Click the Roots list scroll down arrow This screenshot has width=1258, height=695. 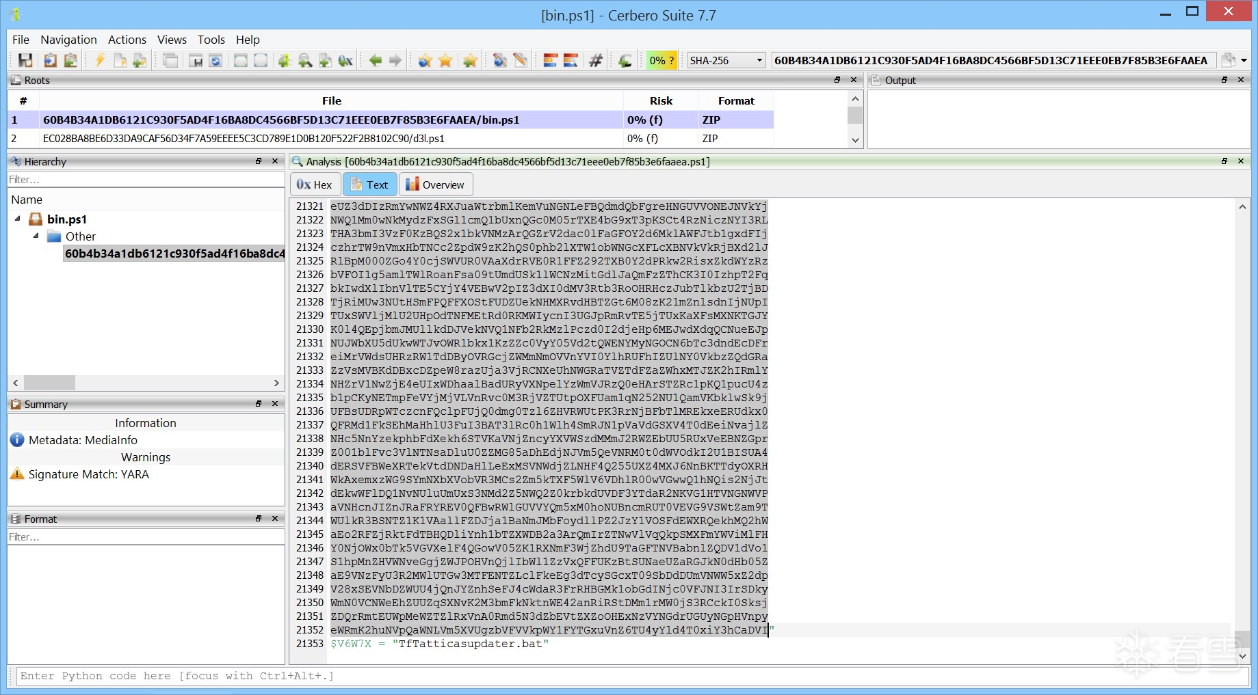pyautogui.click(x=855, y=140)
